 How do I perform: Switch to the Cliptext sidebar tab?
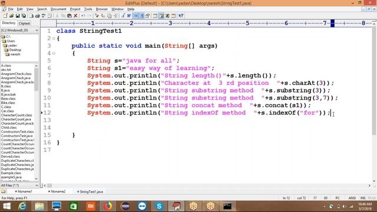24,24
